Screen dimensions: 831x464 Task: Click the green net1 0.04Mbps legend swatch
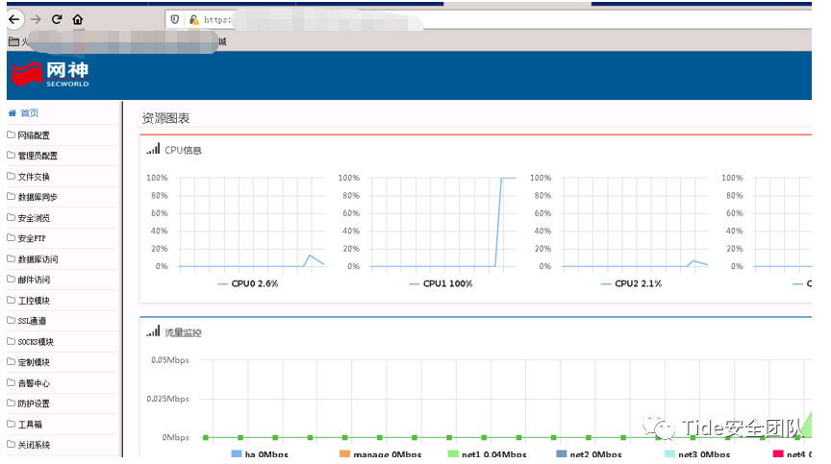[x=453, y=454]
